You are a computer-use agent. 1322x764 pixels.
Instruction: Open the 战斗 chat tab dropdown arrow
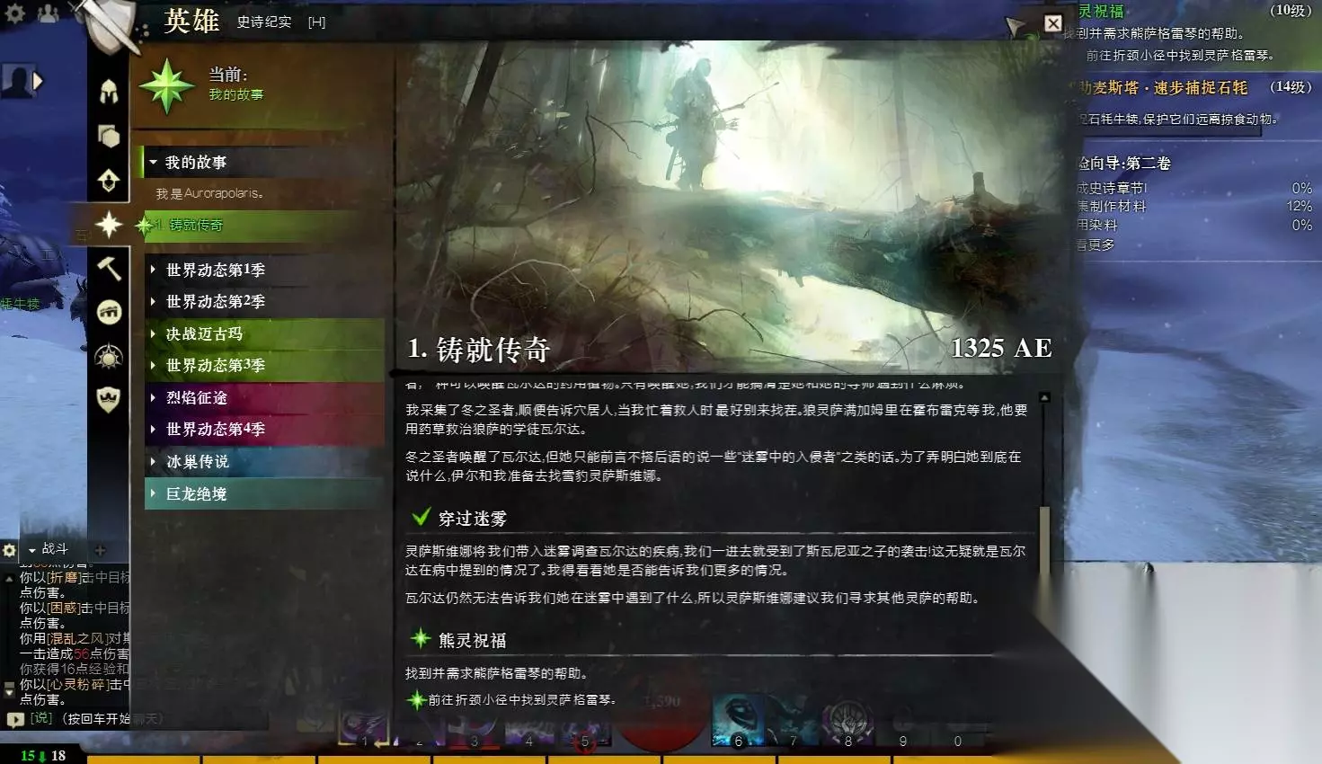[x=32, y=549]
